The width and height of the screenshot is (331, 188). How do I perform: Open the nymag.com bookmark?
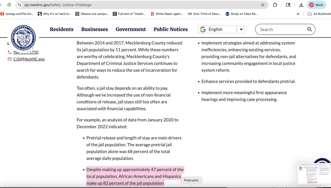[17, 14]
